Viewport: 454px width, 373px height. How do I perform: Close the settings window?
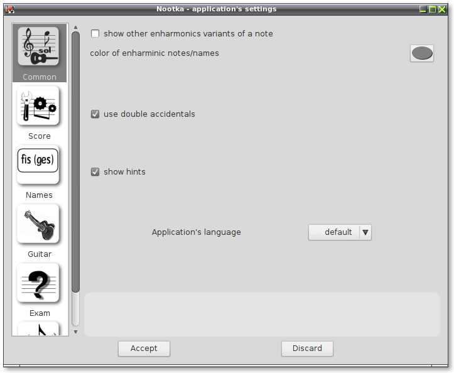442,9
